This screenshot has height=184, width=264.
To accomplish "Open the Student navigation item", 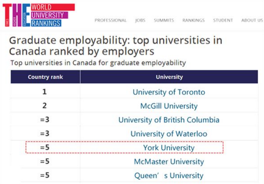I will 223,20.
